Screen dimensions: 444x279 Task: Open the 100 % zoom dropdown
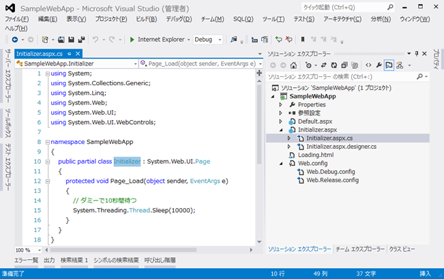coord(29,250)
